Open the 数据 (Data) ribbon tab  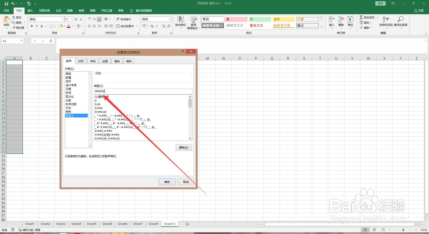(x=70, y=11)
